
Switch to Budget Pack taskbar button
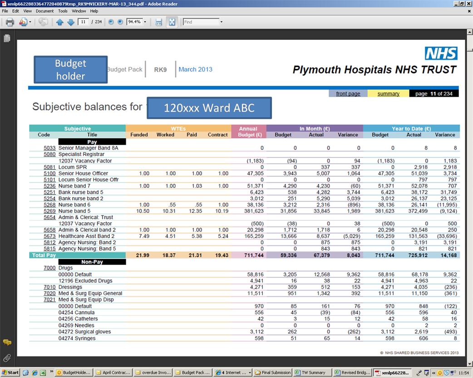(192, 373)
